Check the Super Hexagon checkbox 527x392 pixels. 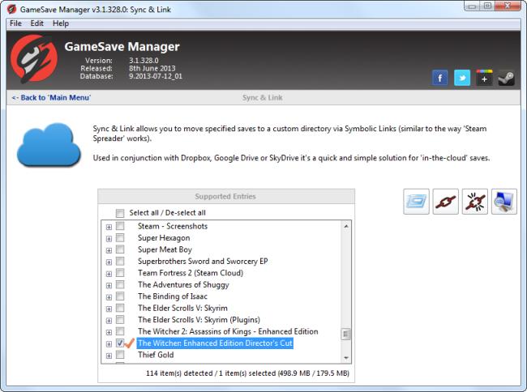pos(120,237)
